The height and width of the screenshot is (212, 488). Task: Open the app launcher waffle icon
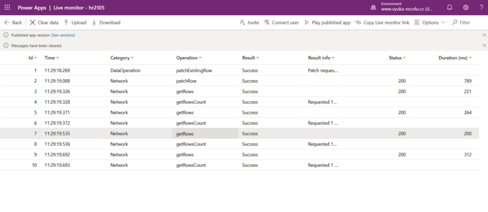pos(7,8)
